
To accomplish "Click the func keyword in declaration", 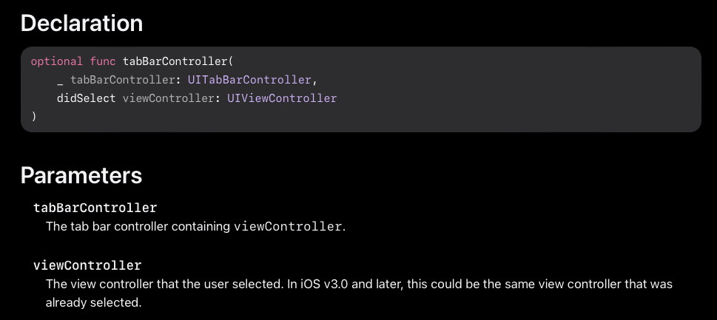I will [103, 61].
